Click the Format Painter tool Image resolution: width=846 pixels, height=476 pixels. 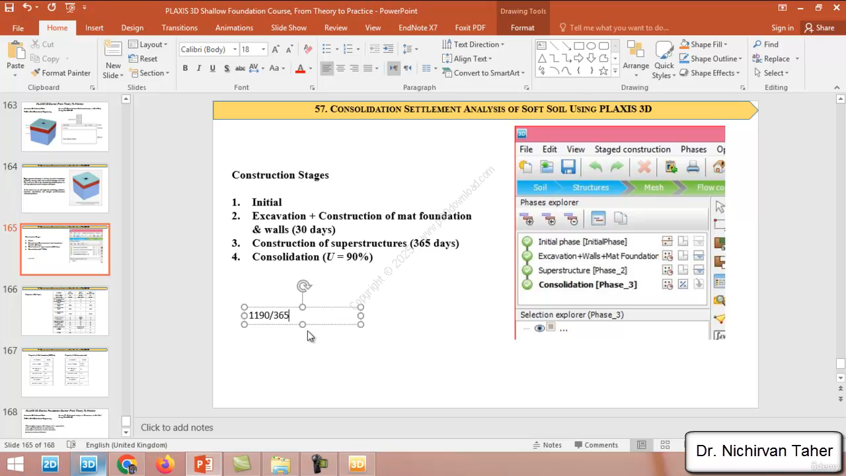click(x=61, y=73)
